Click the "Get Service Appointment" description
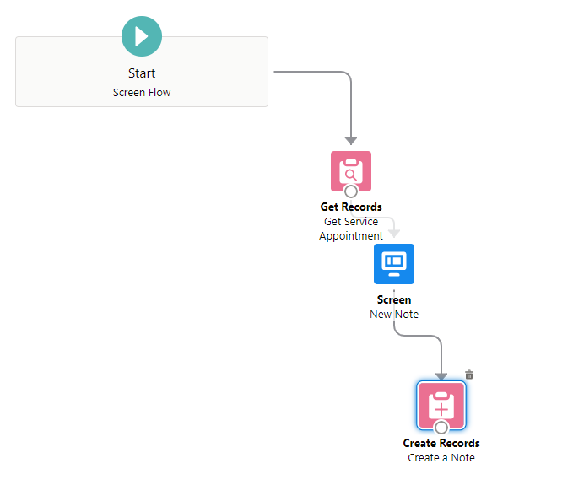The width and height of the screenshot is (573, 485). pos(351,229)
